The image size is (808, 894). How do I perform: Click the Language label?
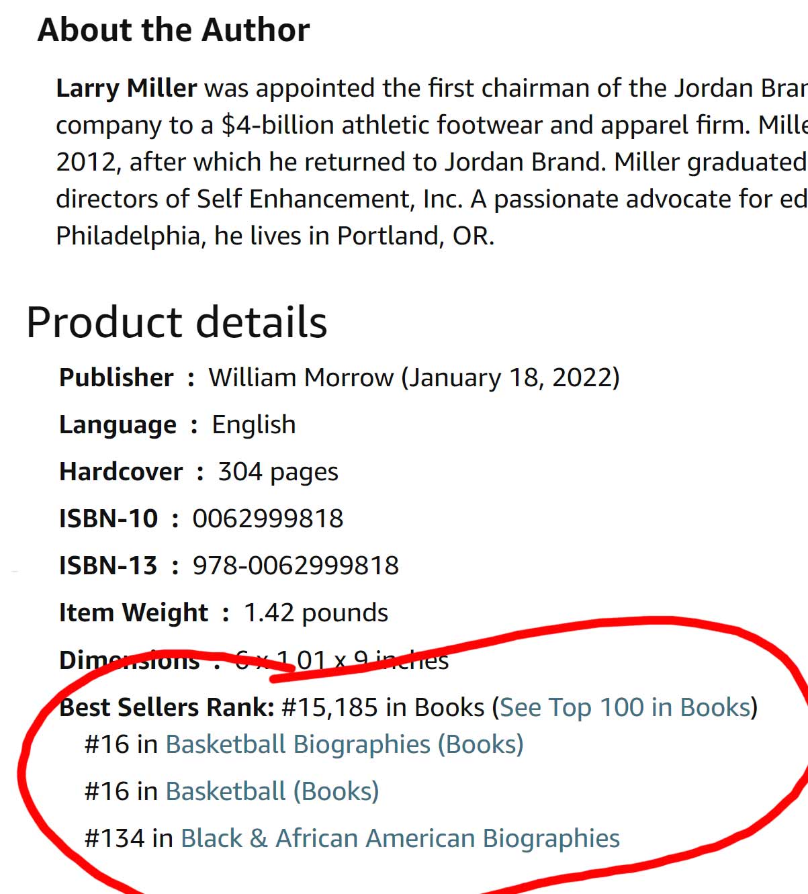point(118,424)
